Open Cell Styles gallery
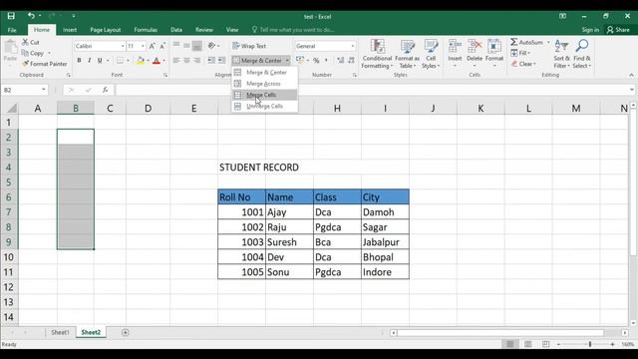Viewport: 638px width, 359px height. coord(431,54)
